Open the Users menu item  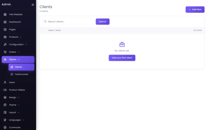[18, 82]
